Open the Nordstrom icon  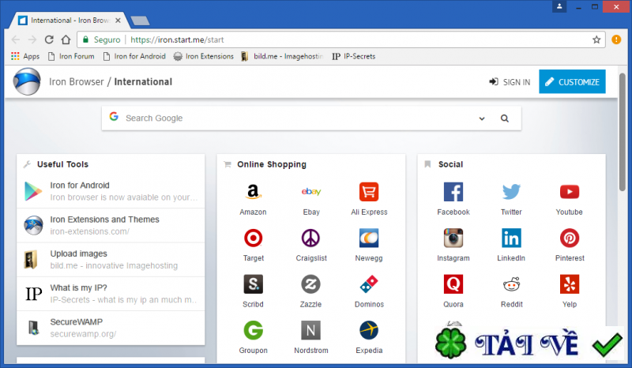pos(310,331)
